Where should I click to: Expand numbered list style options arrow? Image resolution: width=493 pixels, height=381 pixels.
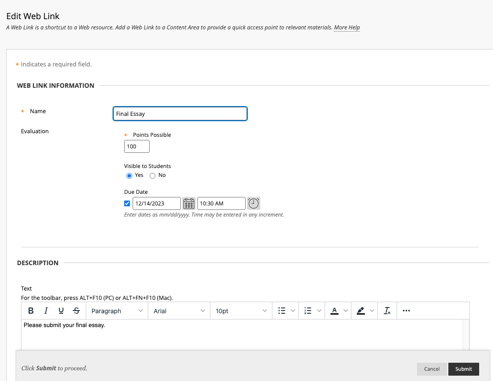pos(319,311)
